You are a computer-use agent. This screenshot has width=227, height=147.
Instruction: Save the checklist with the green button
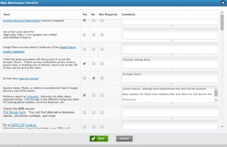point(99,139)
